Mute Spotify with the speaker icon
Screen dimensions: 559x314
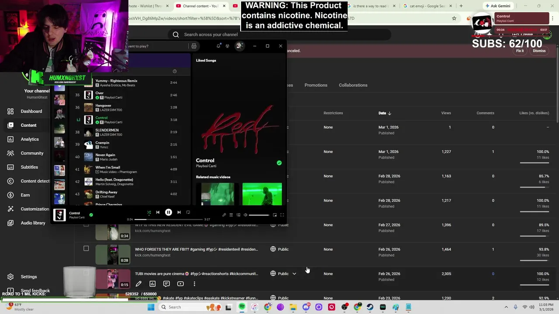click(x=245, y=215)
